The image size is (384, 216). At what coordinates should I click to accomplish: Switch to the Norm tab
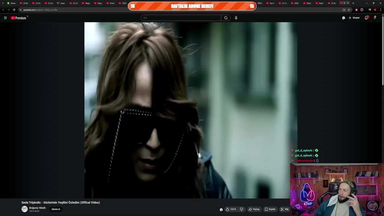(270, 3)
